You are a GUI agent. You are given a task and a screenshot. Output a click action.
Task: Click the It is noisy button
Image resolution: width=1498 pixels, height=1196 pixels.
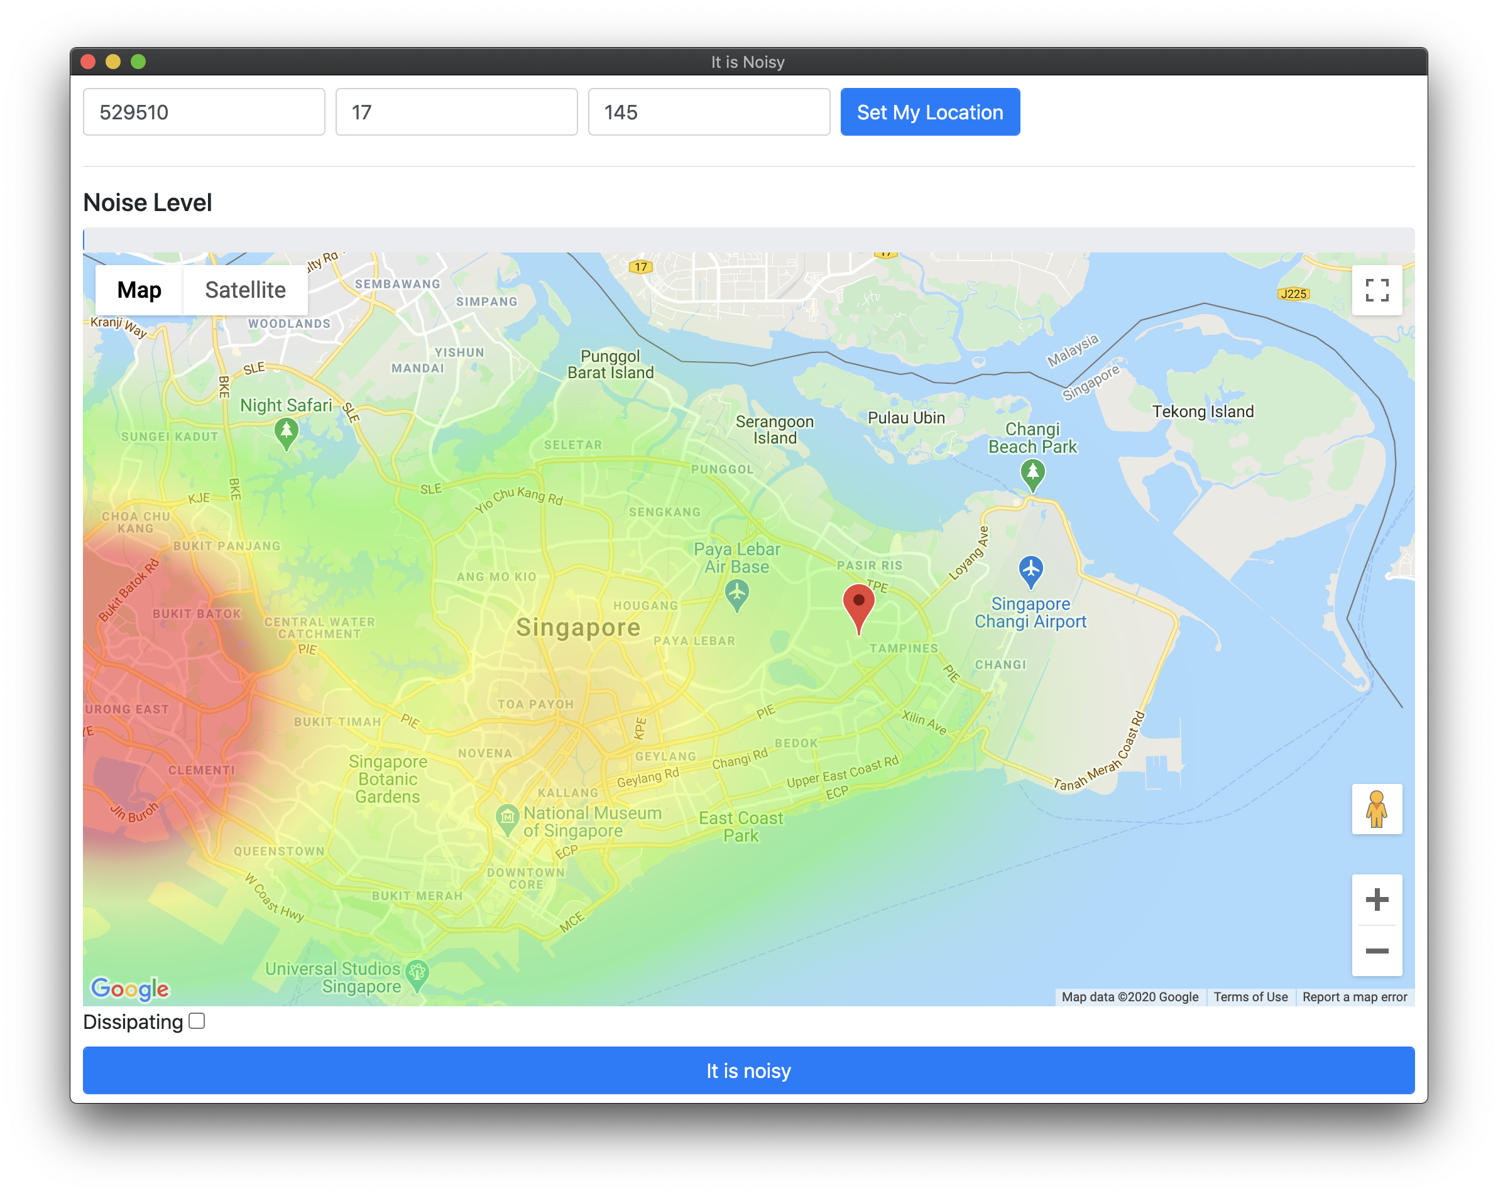748,1070
